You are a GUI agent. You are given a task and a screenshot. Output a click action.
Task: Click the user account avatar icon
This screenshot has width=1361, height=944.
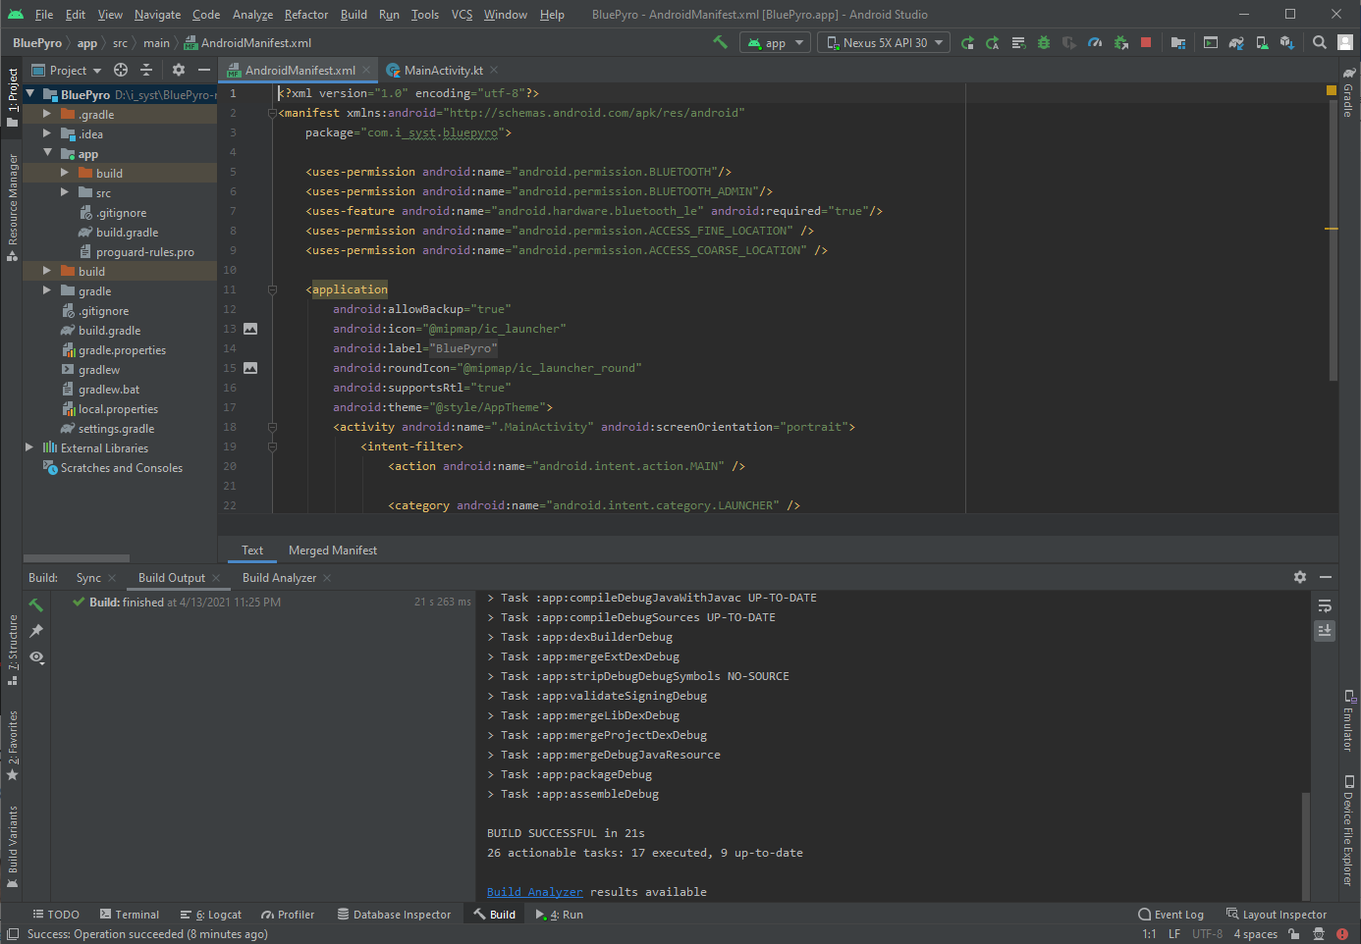[x=1345, y=42]
